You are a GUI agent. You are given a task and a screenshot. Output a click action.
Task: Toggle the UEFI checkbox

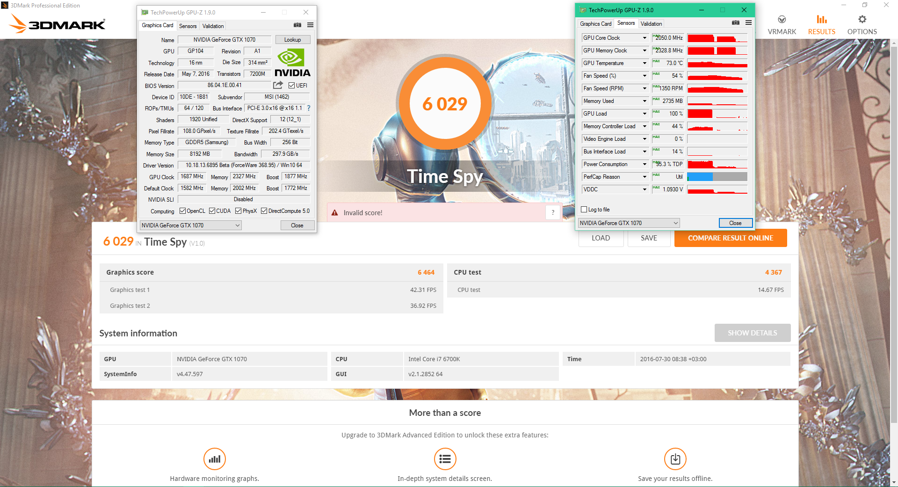point(292,85)
